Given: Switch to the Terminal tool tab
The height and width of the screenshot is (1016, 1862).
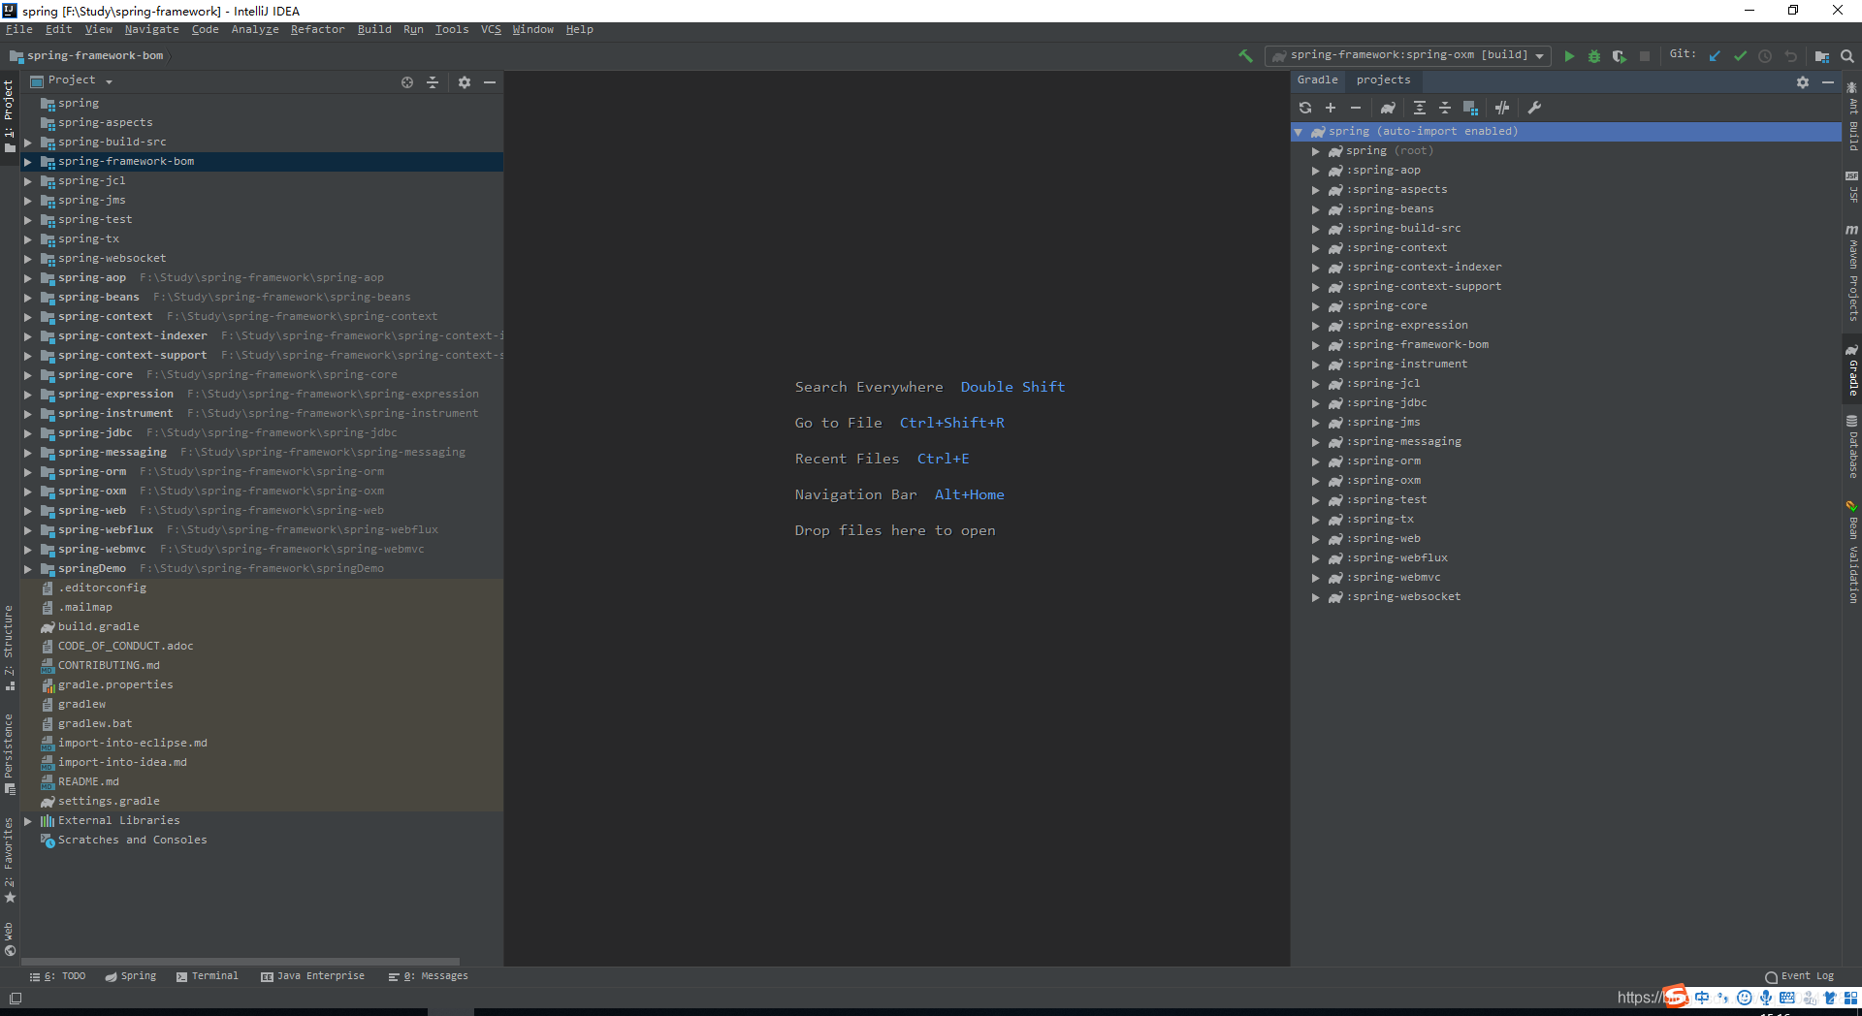Looking at the screenshot, I should point(208,976).
